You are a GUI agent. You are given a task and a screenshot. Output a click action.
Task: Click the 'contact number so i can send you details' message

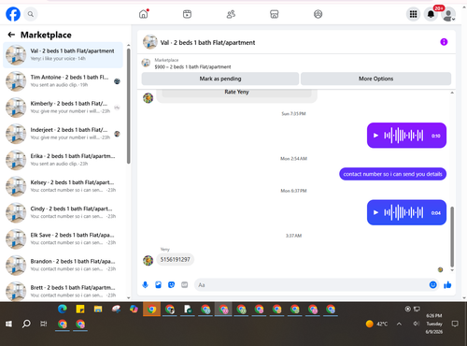(392, 174)
